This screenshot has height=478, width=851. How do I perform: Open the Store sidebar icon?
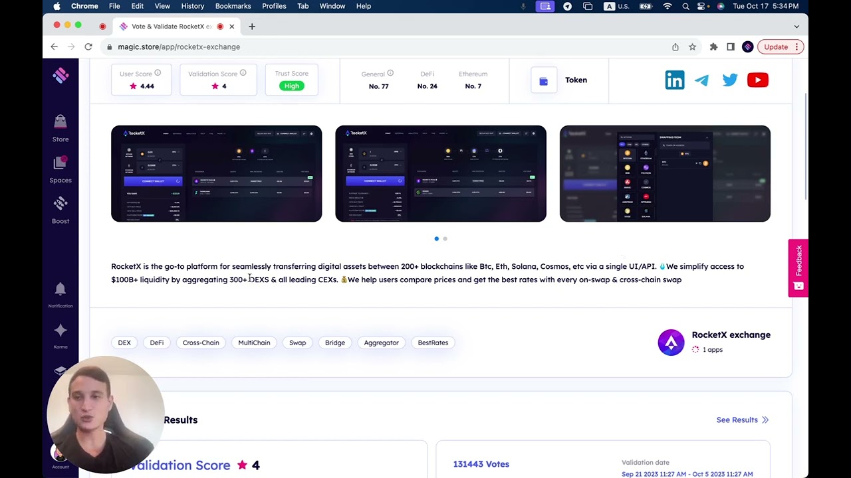(61, 127)
